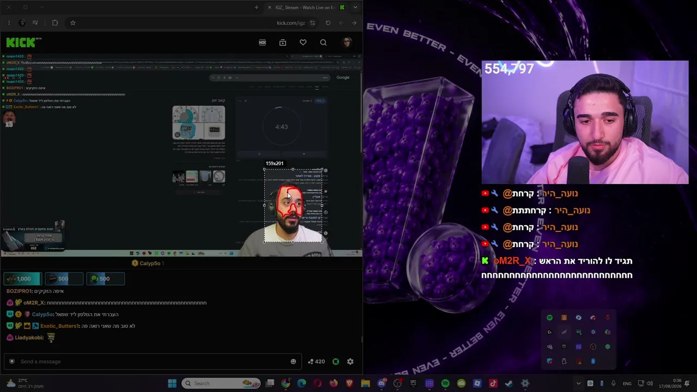Open browser media controls icon
The image size is (697, 392).
[35, 23]
